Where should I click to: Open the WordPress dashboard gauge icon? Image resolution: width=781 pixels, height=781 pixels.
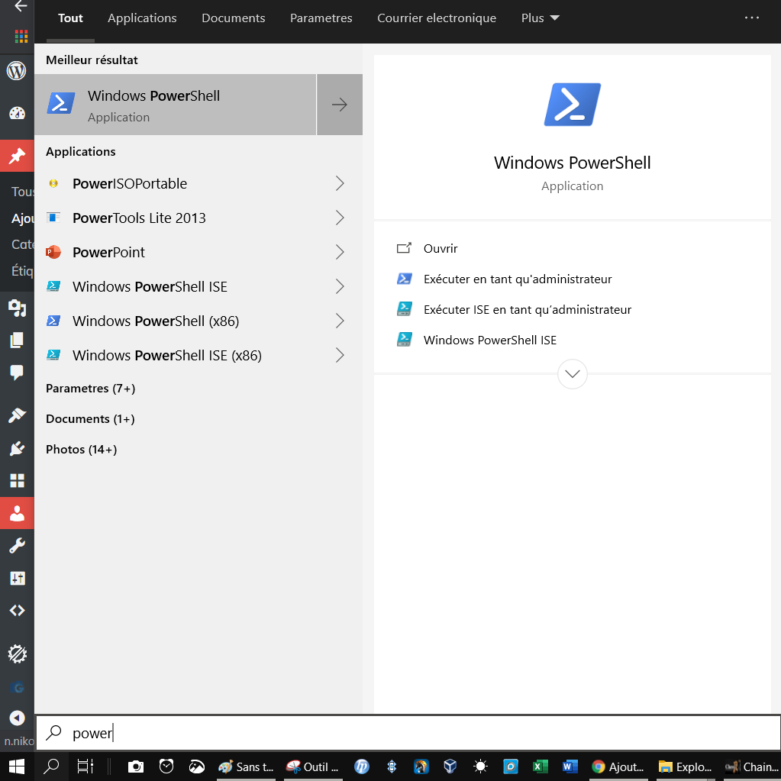pos(17,114)
